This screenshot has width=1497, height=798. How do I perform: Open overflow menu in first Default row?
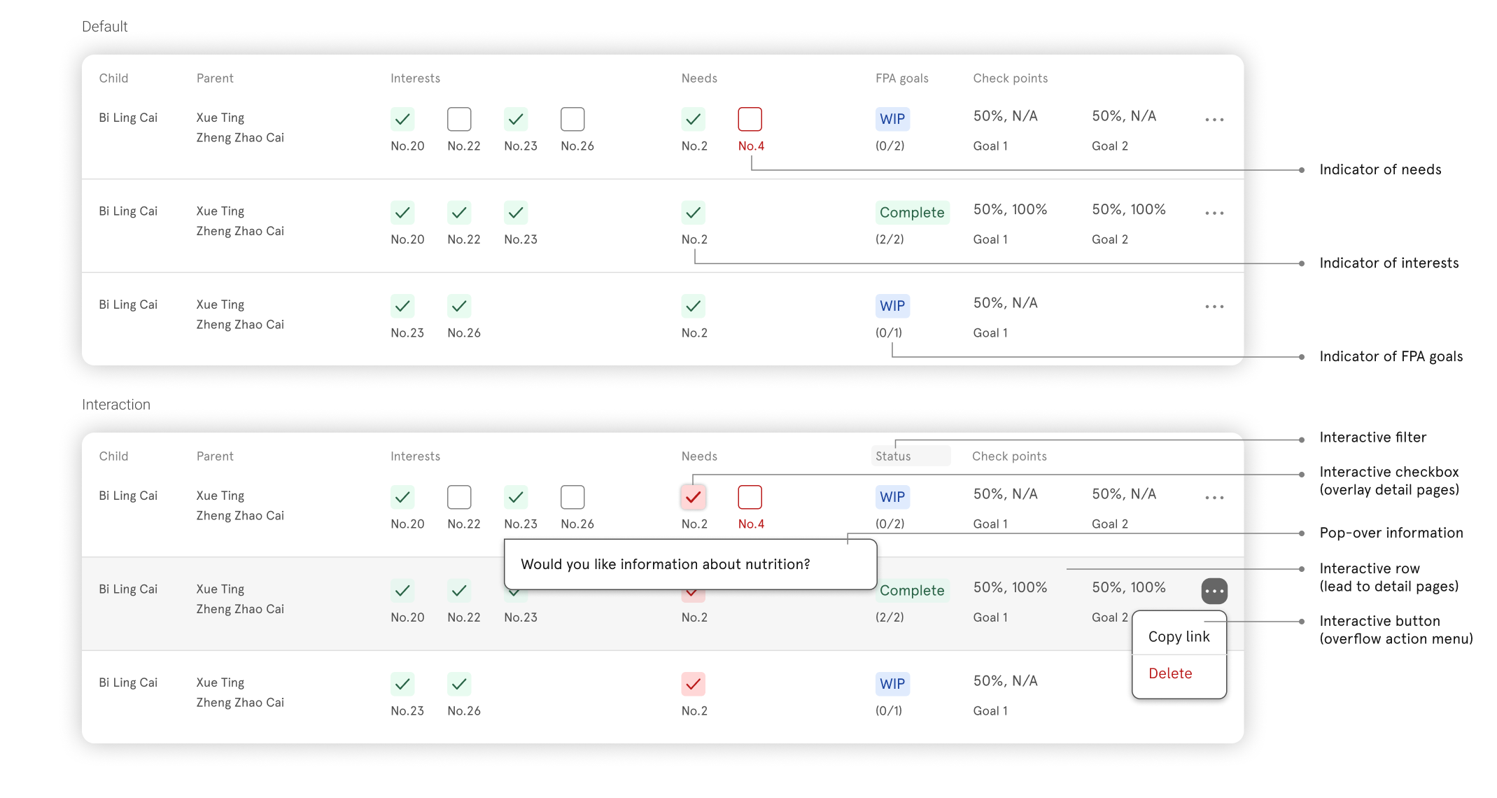pos(1214,120)
